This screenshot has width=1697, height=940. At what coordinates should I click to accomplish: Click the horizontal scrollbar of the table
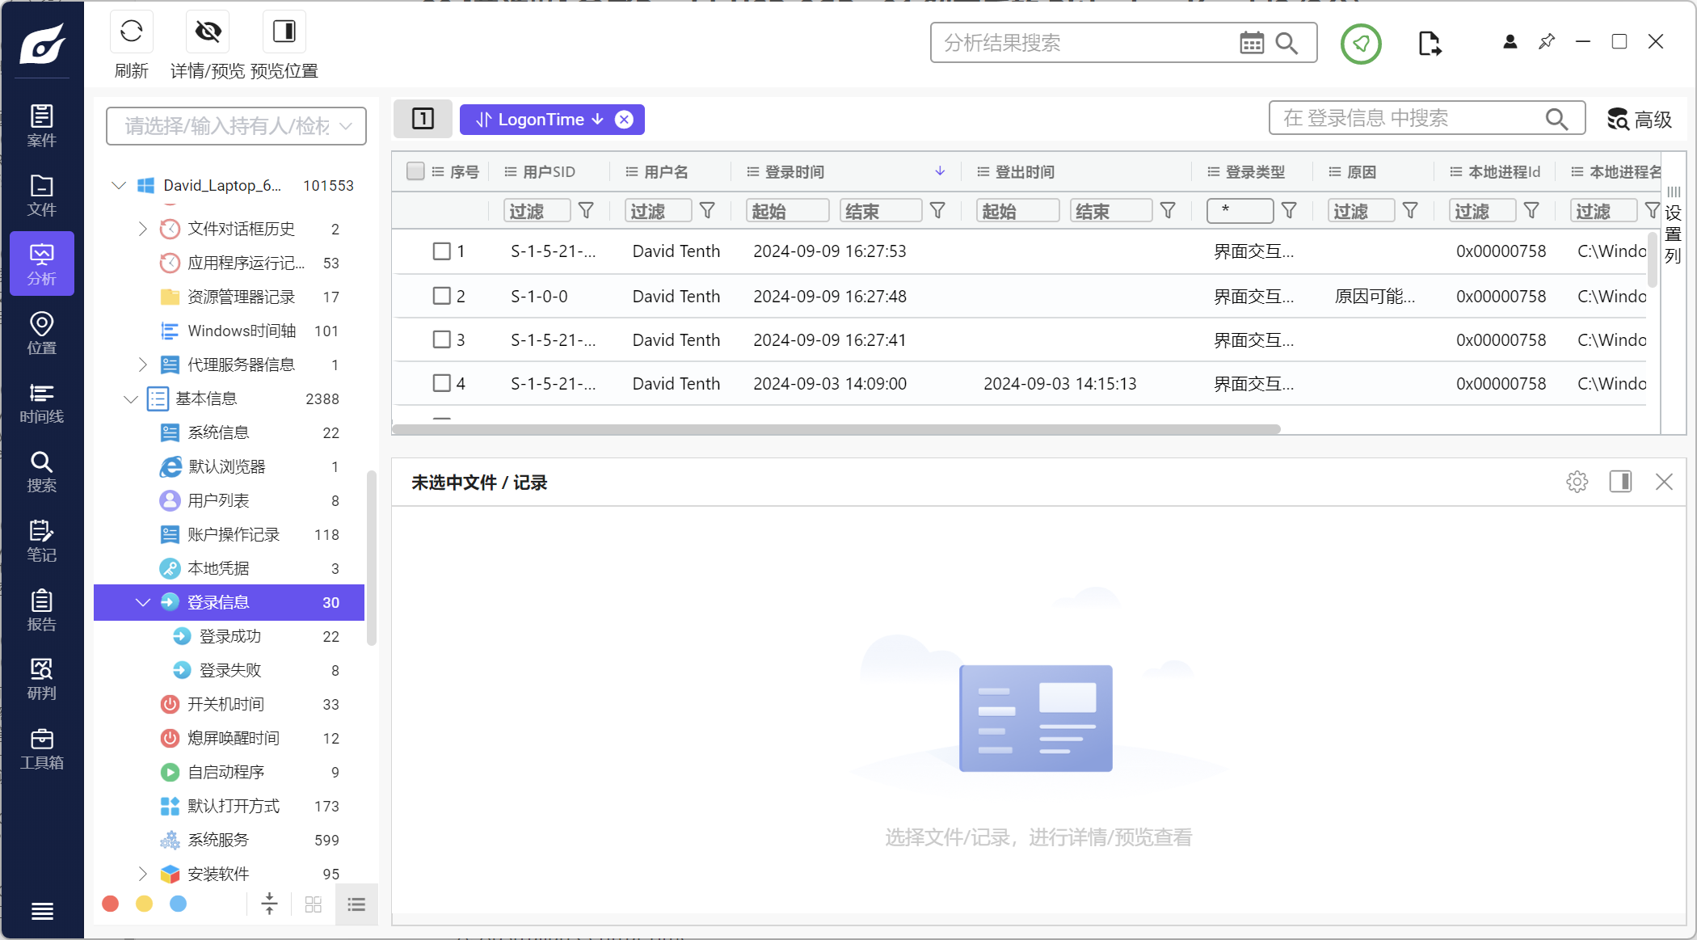click(836, 429)
